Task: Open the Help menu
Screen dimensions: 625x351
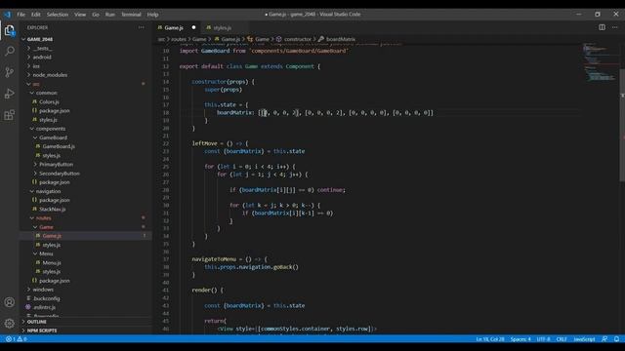Action: 152,15
